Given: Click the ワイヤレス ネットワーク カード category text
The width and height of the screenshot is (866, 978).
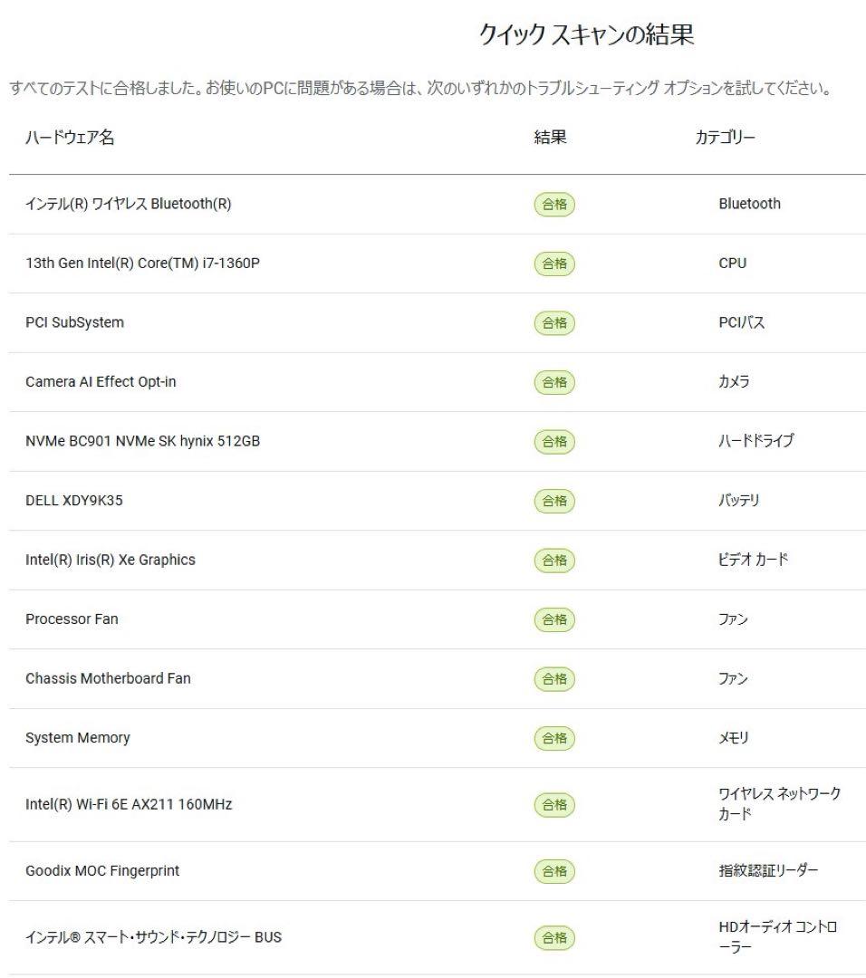Looking at the screenshot, I should (x=779, y=803).
